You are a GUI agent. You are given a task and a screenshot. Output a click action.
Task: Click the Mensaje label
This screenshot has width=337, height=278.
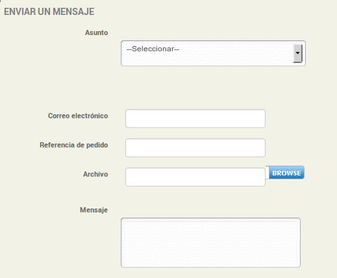94,210
